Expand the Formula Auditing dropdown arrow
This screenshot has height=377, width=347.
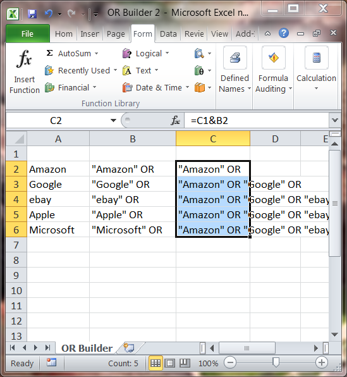click(290, 89)
